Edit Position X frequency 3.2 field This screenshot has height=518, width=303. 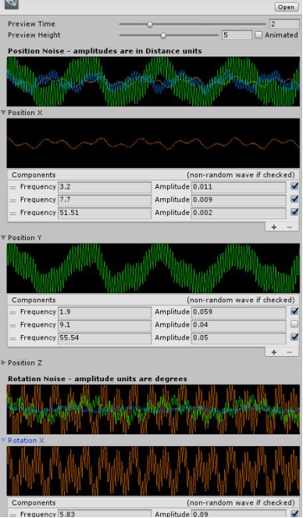coord(105,187)
